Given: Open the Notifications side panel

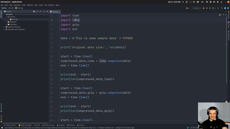Looking at the screenshot, I should pos(229,35).
